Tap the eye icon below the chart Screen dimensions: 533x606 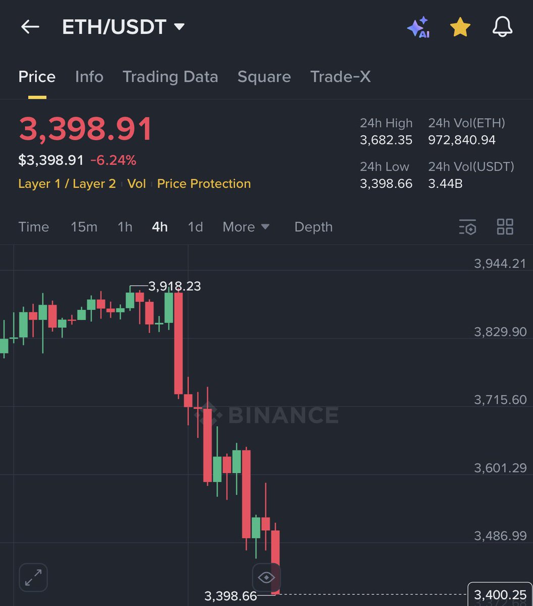(x=266, y=577)
